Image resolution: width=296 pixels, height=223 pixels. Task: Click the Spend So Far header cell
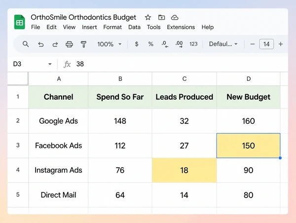120,97
